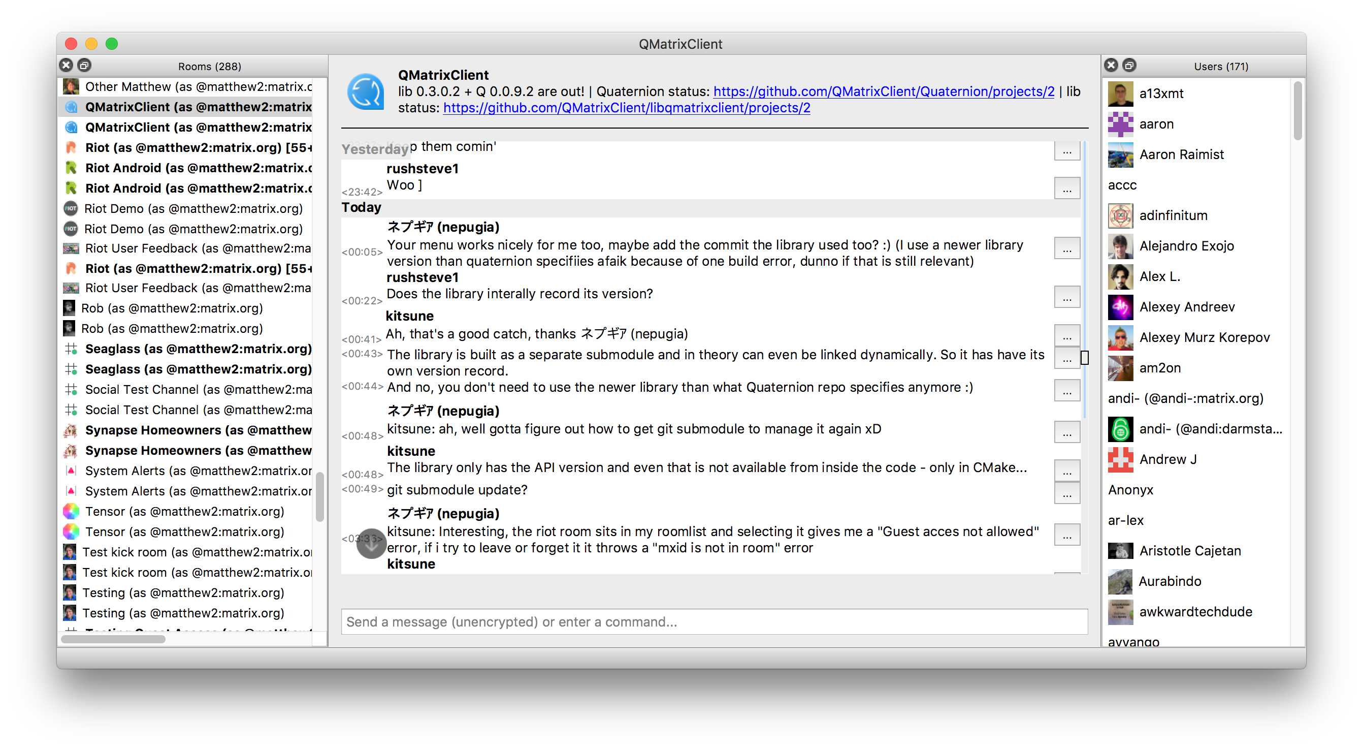The width and height of the screenshot is (1363, 750).
Task: Select Synapse Homeowners room
Action: [198, 430]
